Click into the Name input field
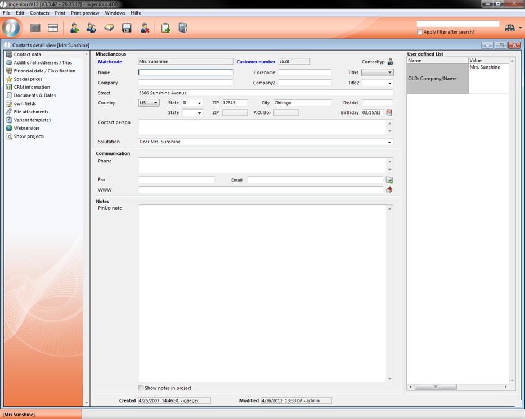The width and height of the screenshot is (525, 419). point(186,72)
